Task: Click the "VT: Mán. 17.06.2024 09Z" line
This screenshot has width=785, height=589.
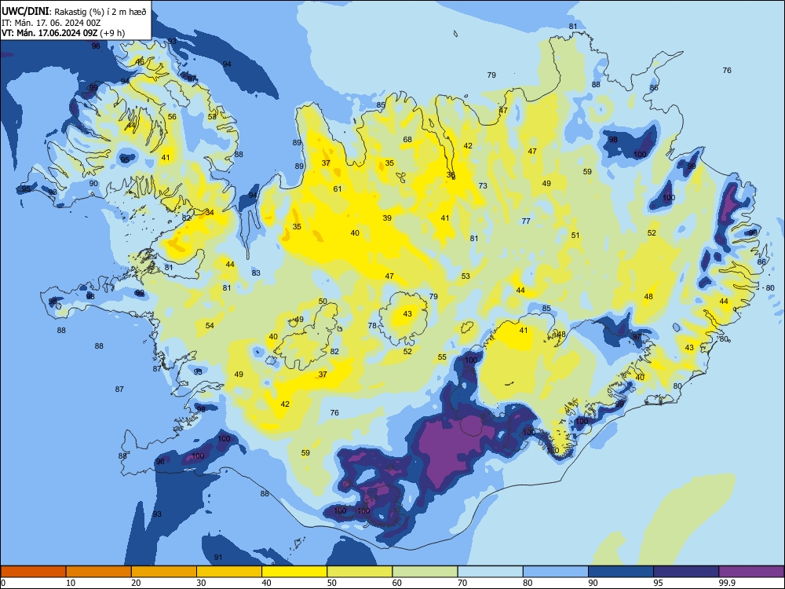Action: [49, 33]
